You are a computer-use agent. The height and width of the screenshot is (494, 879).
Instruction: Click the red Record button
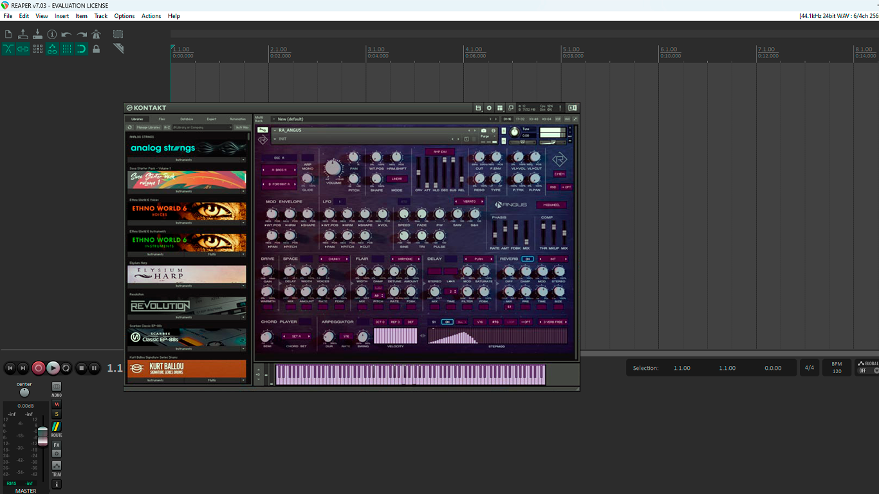click(x=39, y=368)
